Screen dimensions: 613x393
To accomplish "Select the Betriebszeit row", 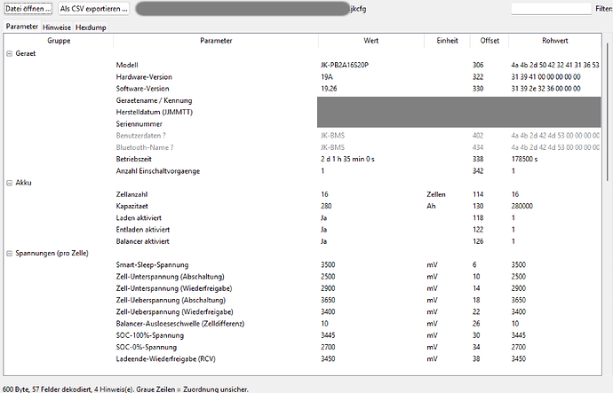I will [x=302, y=159].
